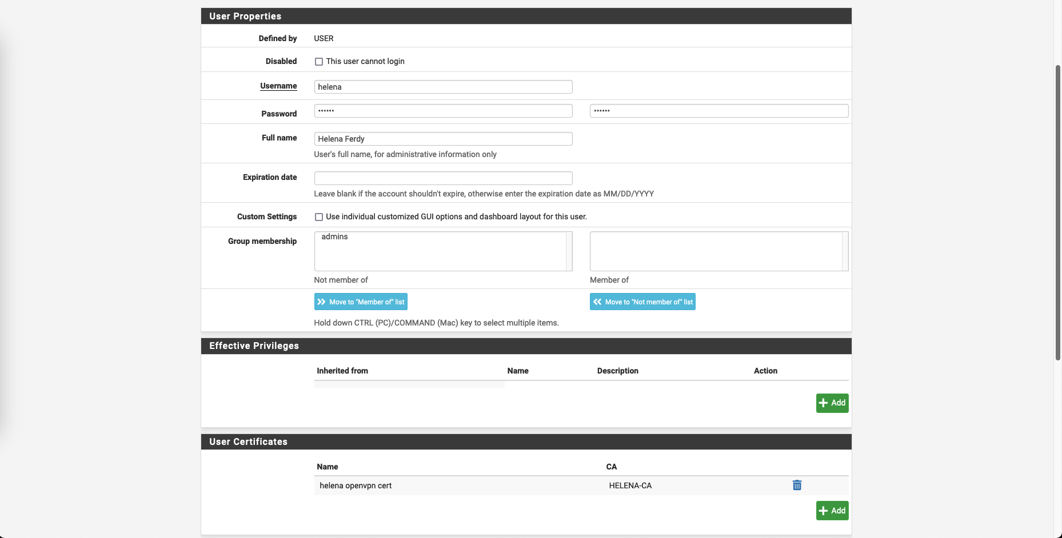
Task: Click the Description column header in privileges
Action: pos(617,371)
